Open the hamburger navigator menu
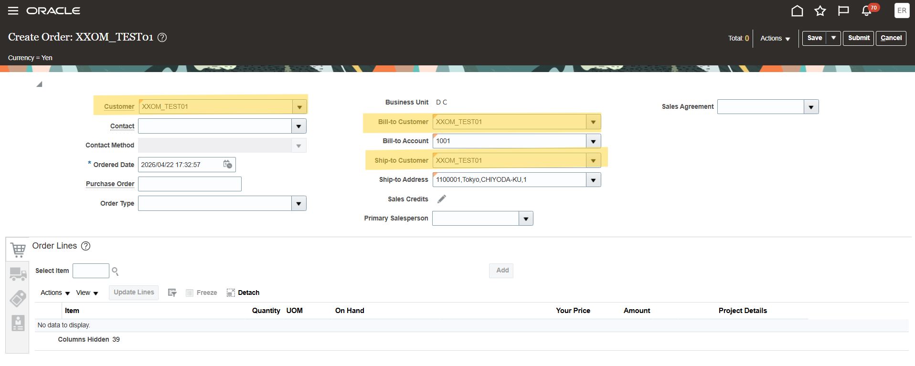The height and width of the screenshot is (366, 915). click(x=13, y=10)
